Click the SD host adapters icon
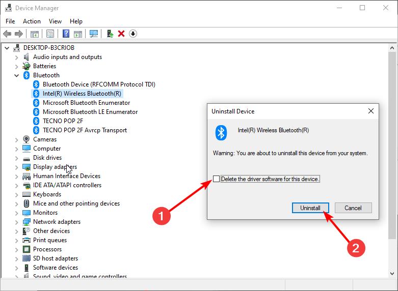 tap(26, 258)
